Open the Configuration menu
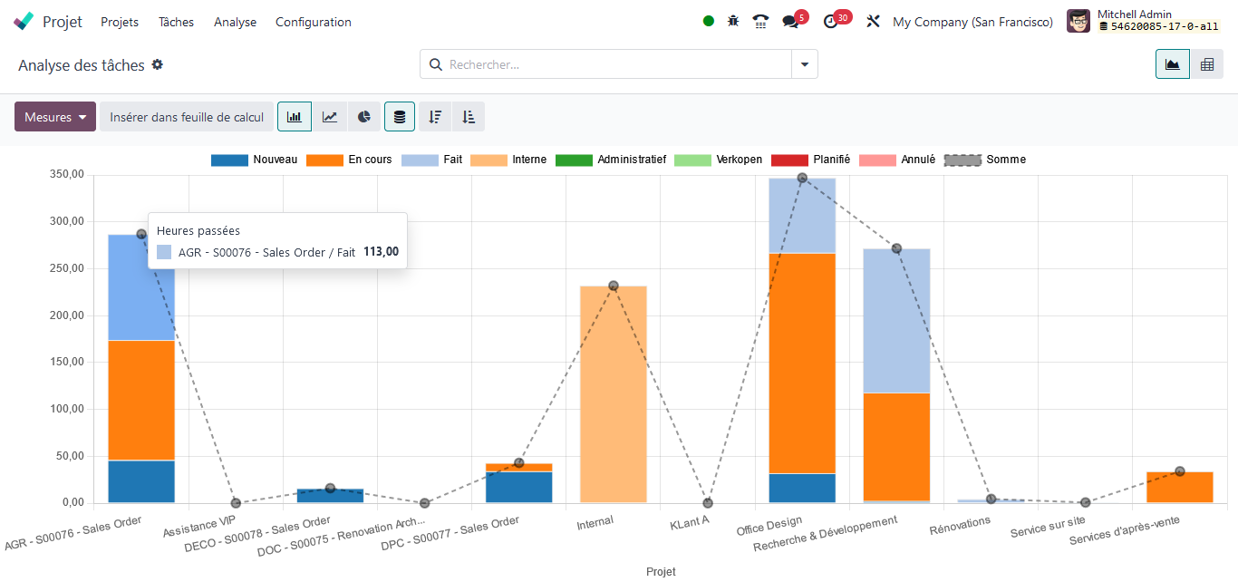The width and height of the screenshot is (1238, 582). (313, 22)
